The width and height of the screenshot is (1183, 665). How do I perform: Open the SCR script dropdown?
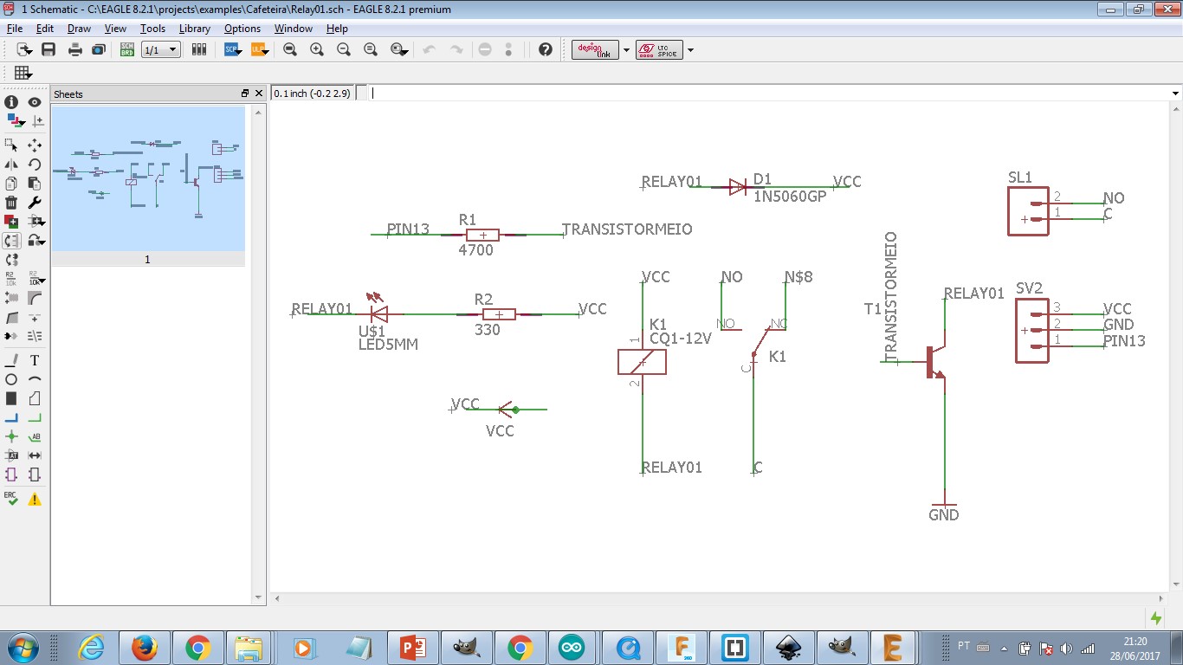[x=234, y=49]
